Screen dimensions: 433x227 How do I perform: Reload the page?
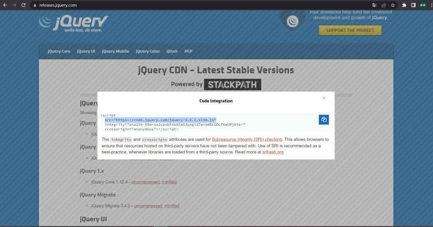(24, 5)
